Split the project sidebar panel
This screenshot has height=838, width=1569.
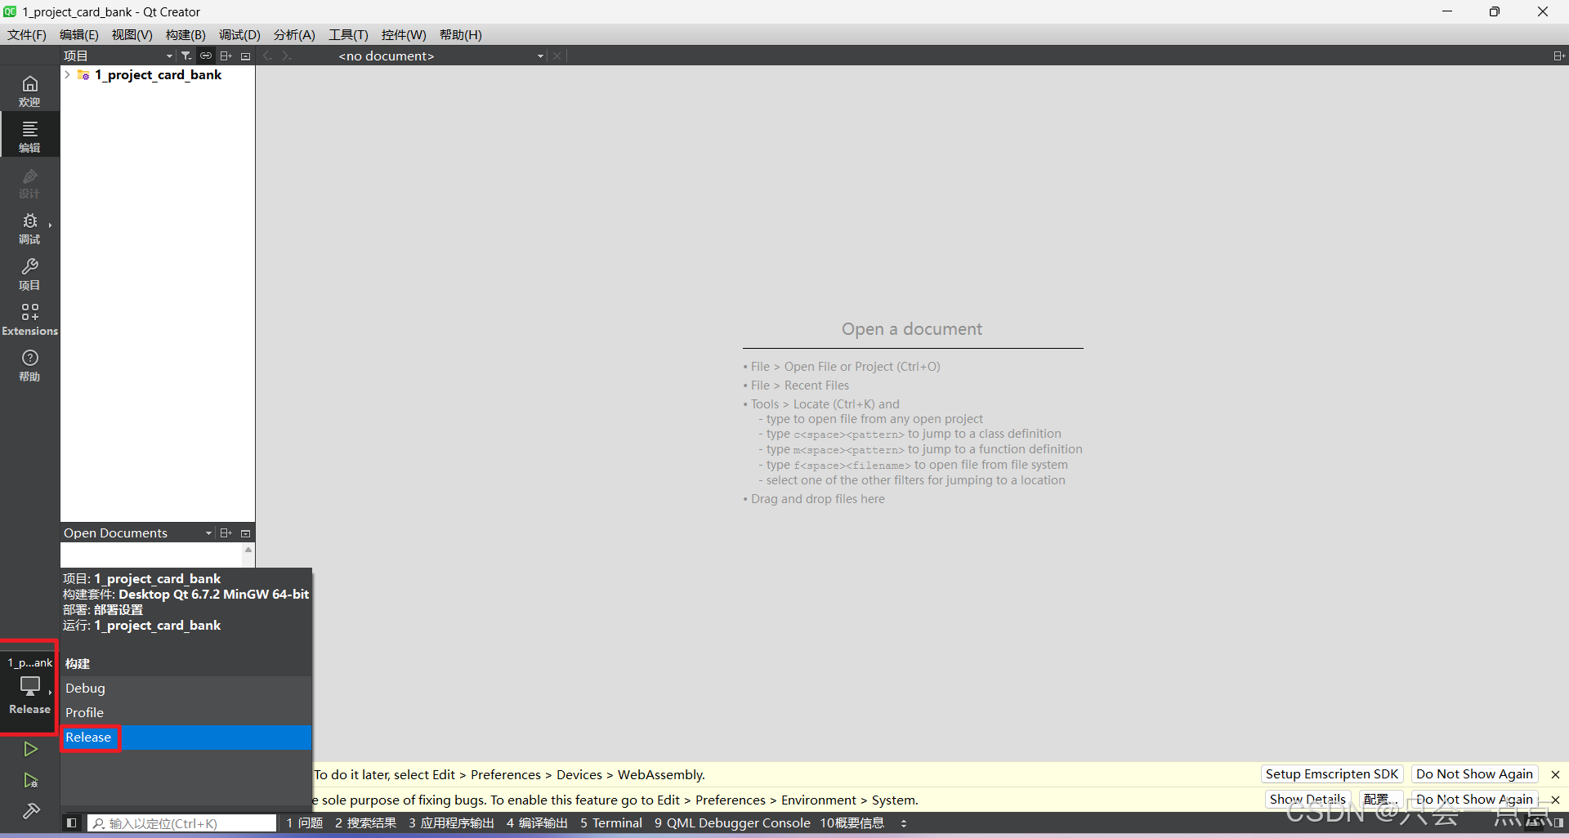pyautogui.click(x=226, y=56)
